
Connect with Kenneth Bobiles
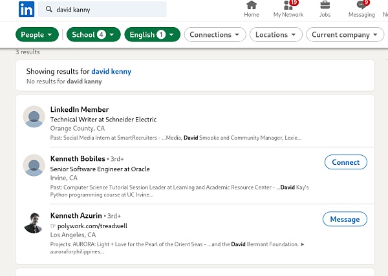346,162
